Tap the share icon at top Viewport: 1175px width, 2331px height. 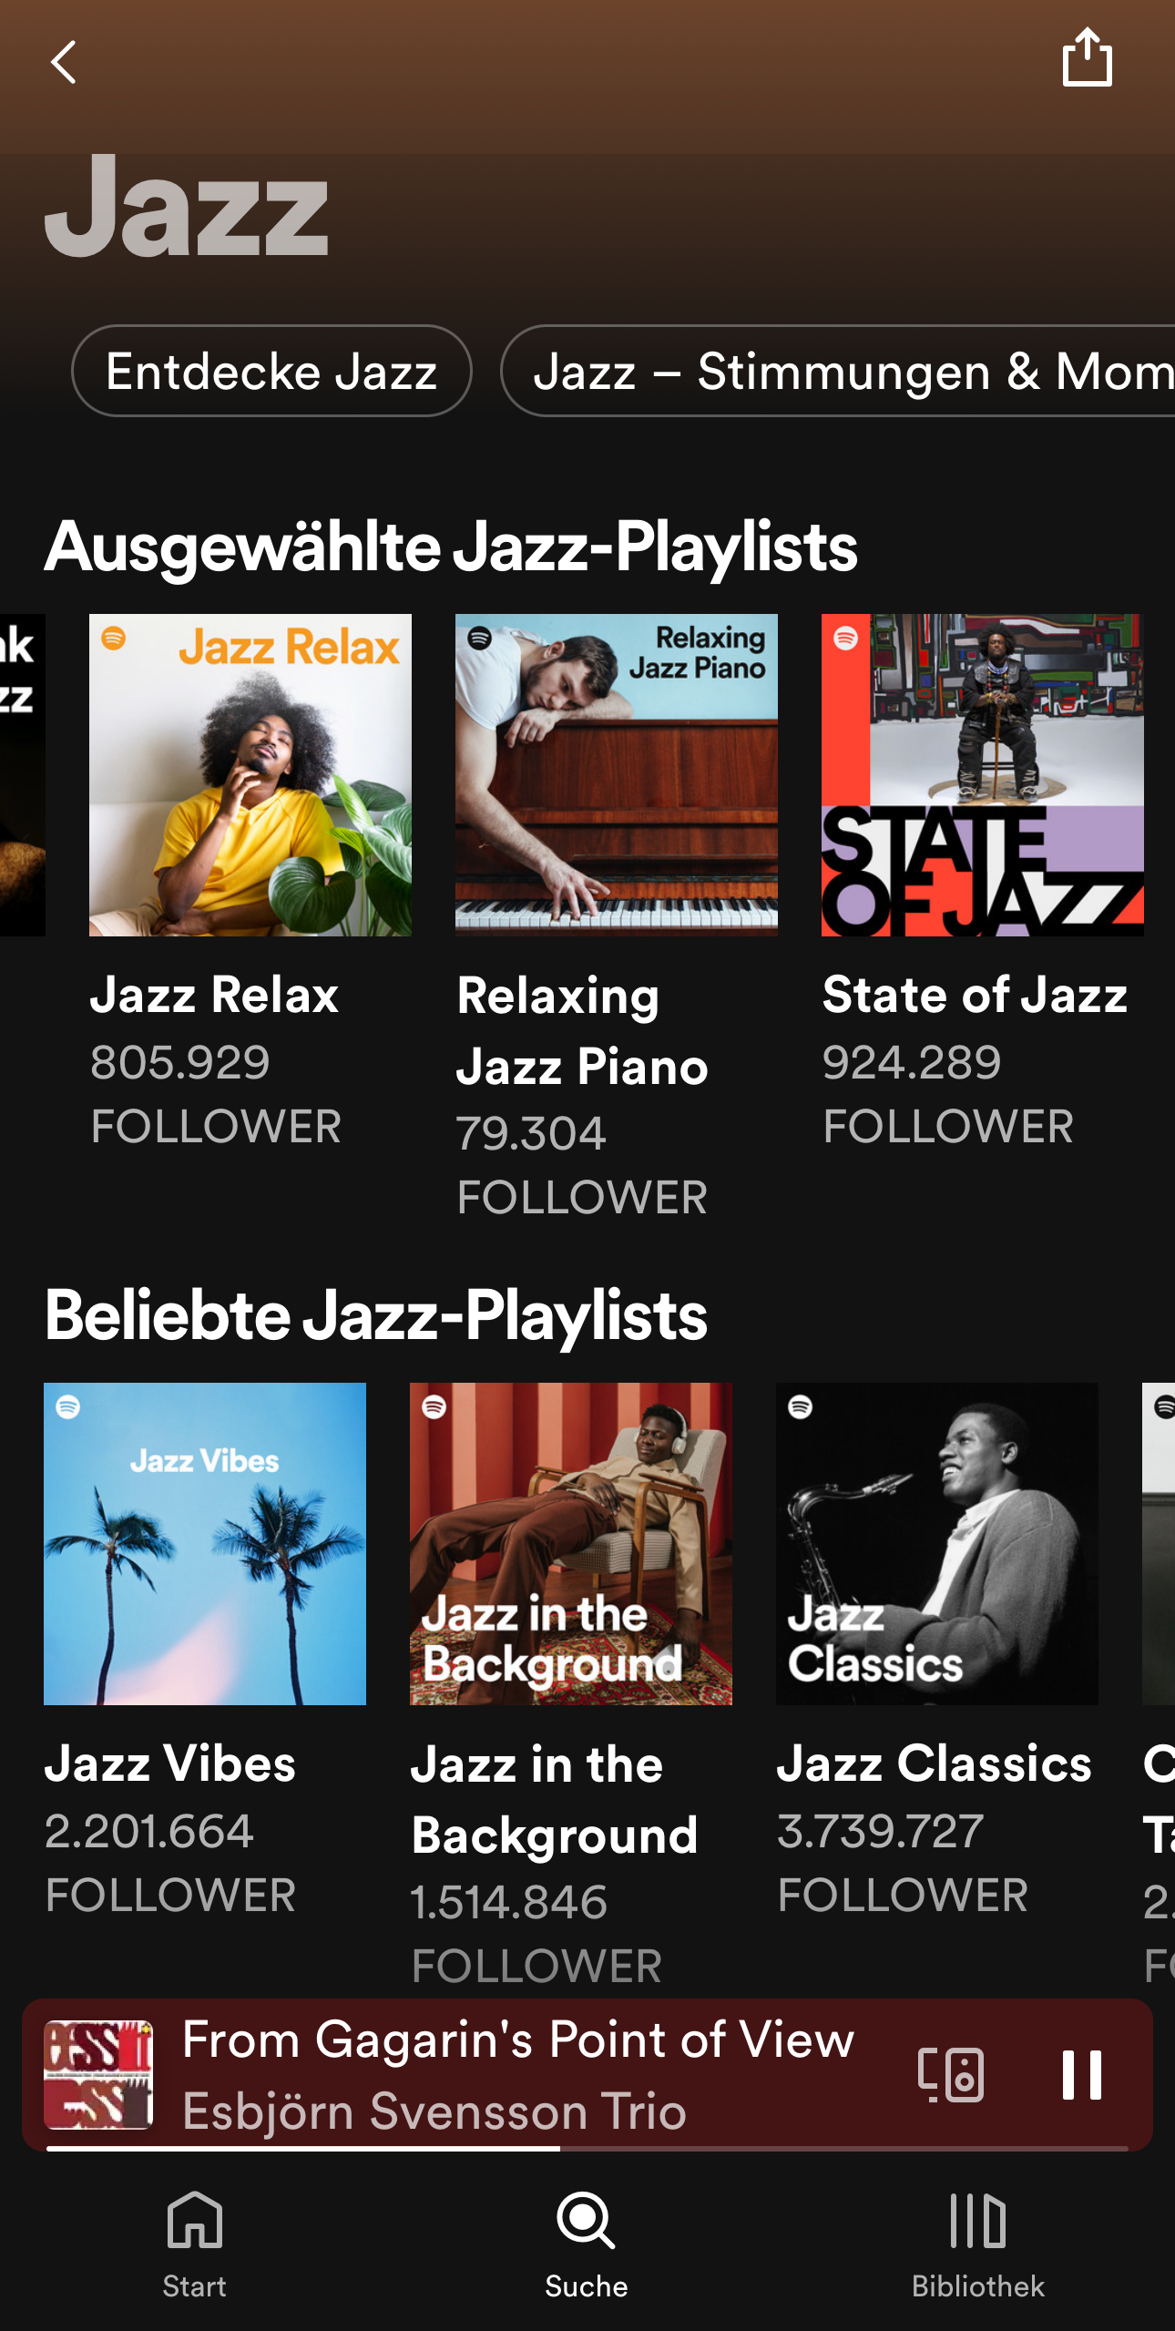point(1087,58)
